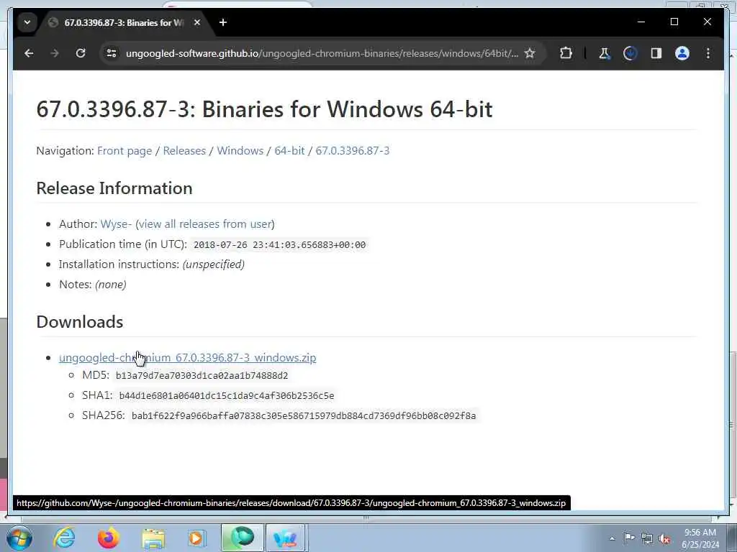This screenshot has height=552, width=737.
Task: Close the current browser tab
Action: 197,22
